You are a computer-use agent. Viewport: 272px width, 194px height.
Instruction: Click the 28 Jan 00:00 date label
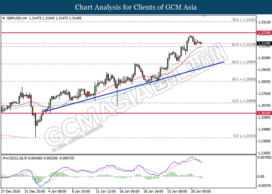[201, 191]
